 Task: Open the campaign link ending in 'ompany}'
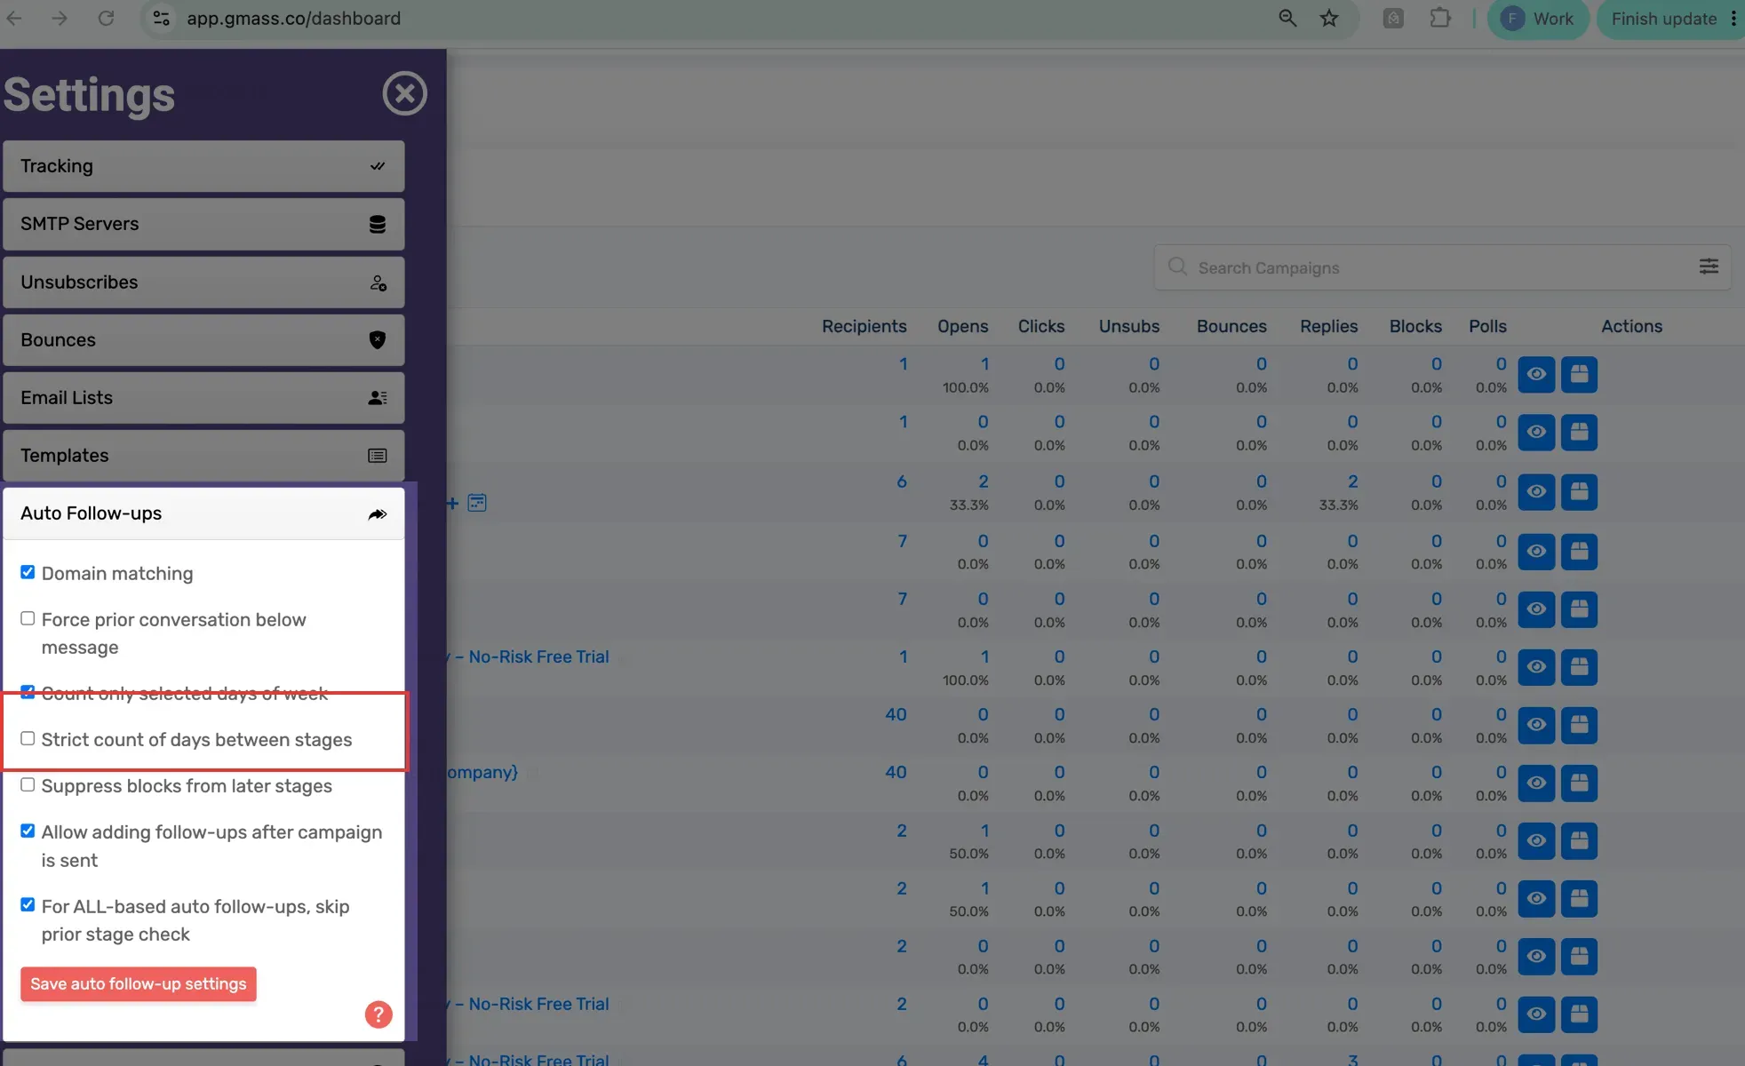(x=482, y=772)
